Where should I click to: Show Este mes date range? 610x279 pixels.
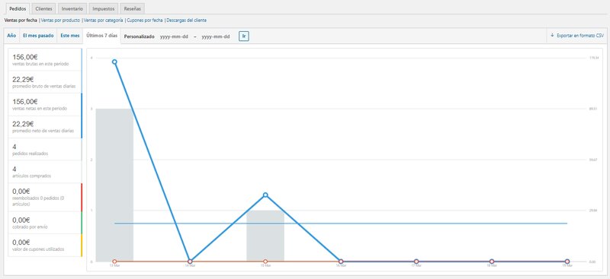tap(69, 36)
